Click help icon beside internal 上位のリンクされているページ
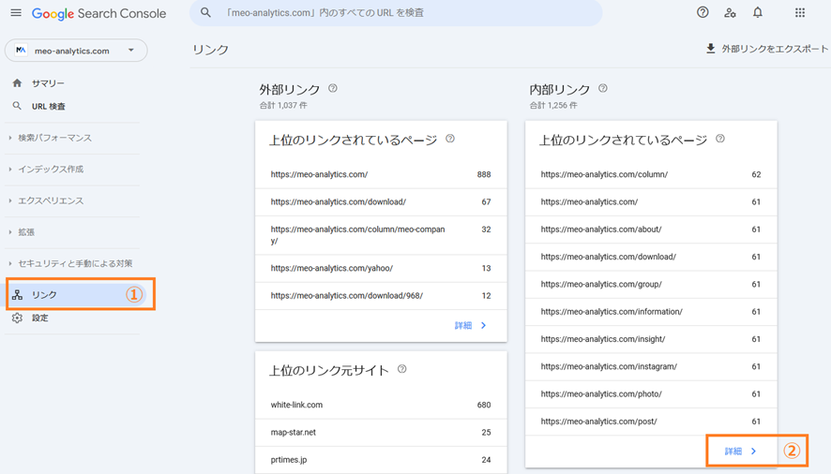Screen dimensions: 831x474 pyautogui.click(x=719, y=139)
